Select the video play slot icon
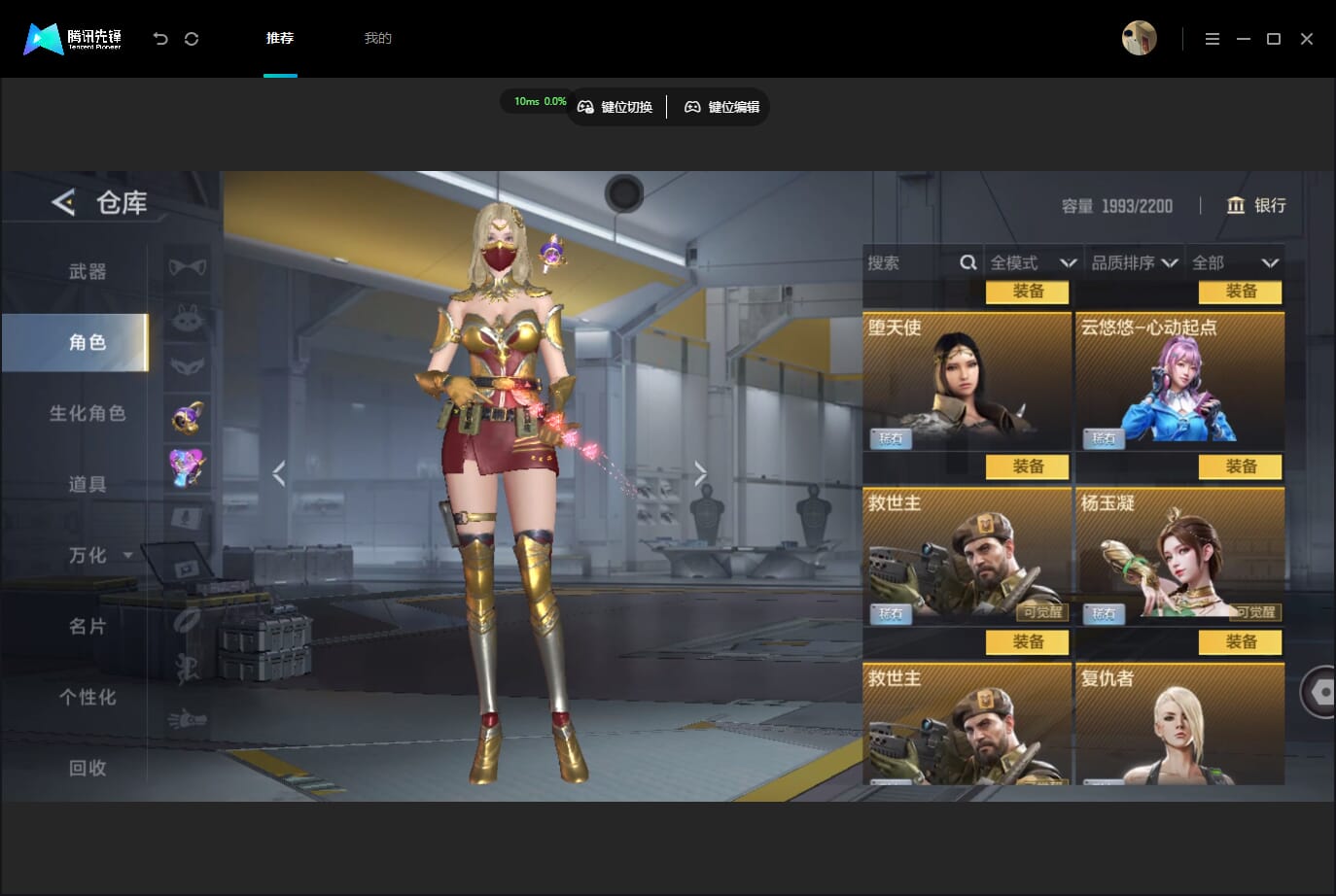This screenshot has height=896, width=1336. pos(188,569)
